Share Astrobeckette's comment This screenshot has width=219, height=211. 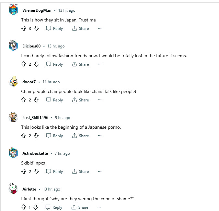pos(80,172)
